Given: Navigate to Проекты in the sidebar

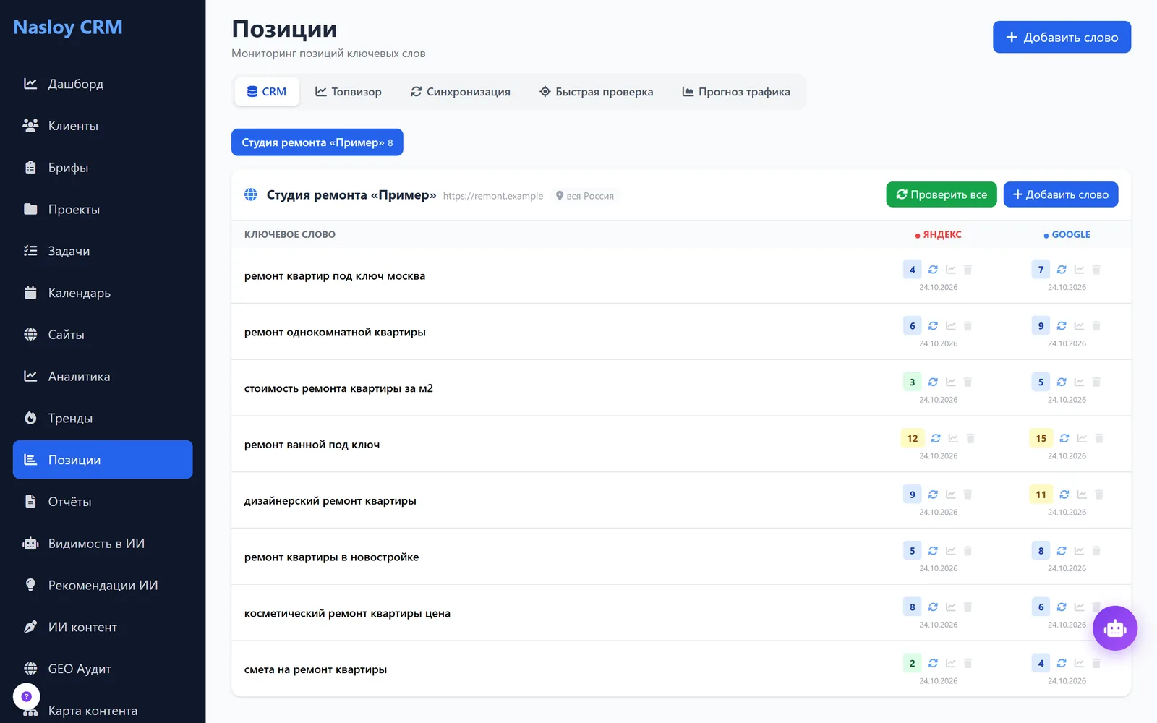Looking at the screenshot, I should pyautogui.click(x=103, y=210).
